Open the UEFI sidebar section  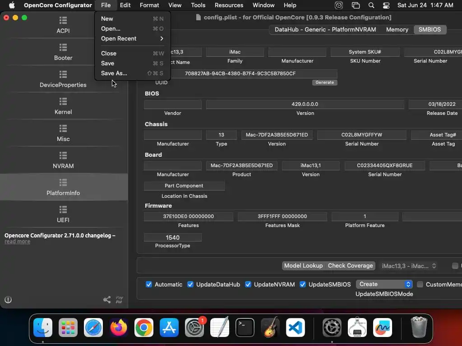pyautogui.click(x=63, y=214)
